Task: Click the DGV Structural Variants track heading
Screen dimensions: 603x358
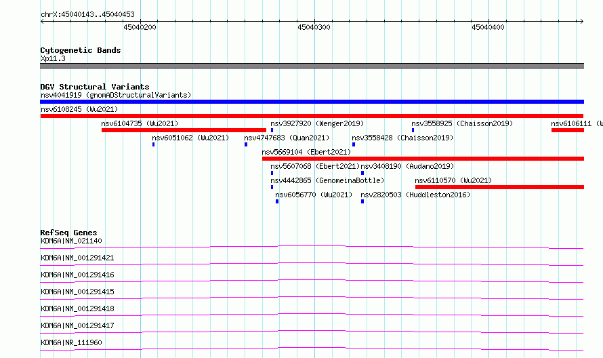Action: click(95, 87)
